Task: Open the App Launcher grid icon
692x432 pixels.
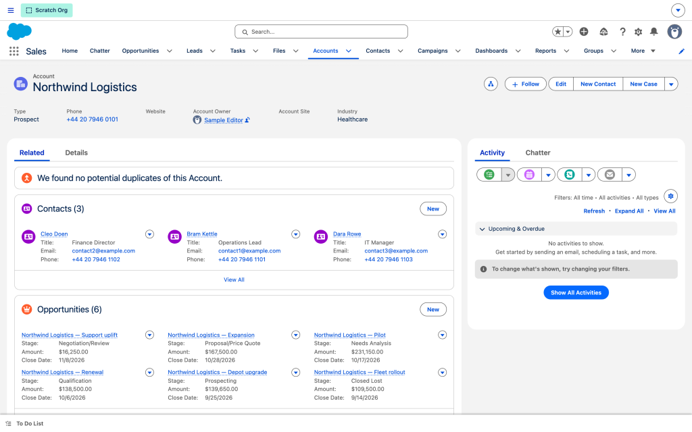Action: tap(14, 51)
